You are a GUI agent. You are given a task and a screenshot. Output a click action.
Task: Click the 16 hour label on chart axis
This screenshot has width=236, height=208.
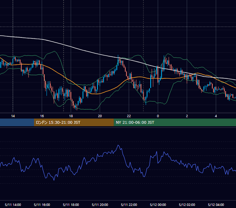click(42, 116)
